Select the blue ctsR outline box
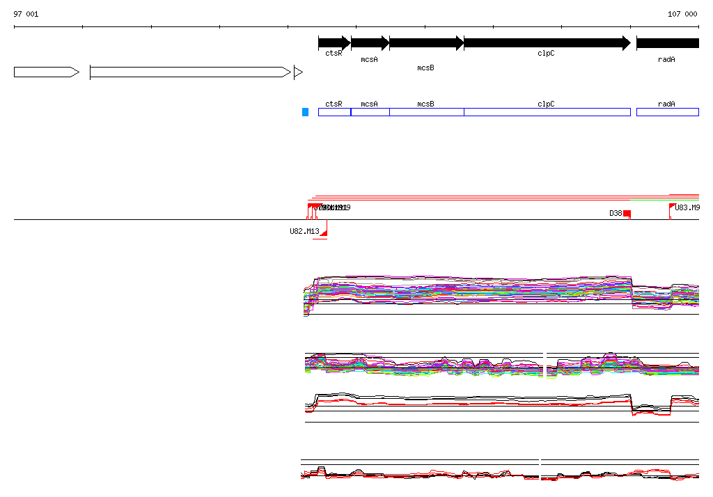 (x=335, y=112)
